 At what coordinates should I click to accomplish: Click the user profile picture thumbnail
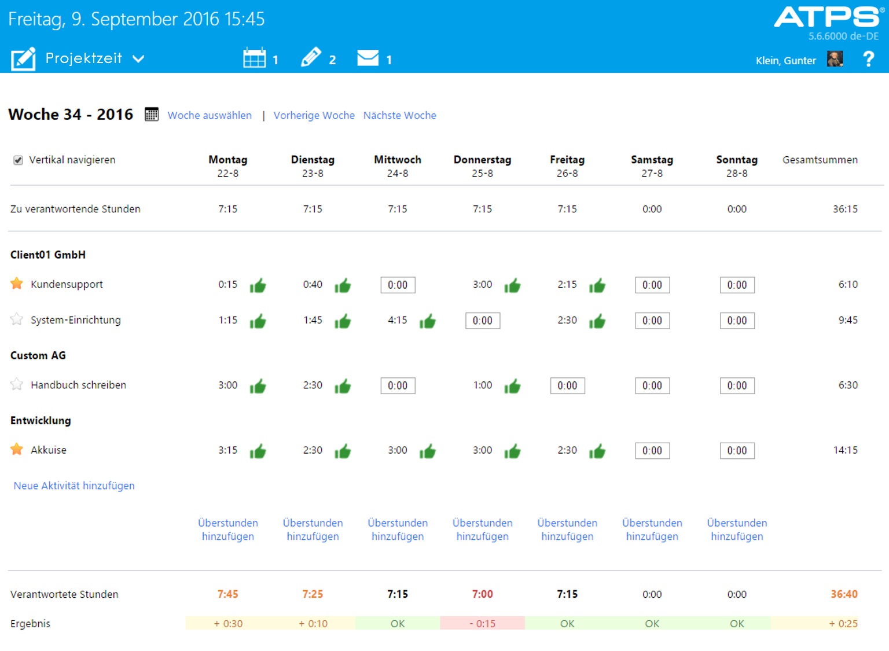point(835,59)
